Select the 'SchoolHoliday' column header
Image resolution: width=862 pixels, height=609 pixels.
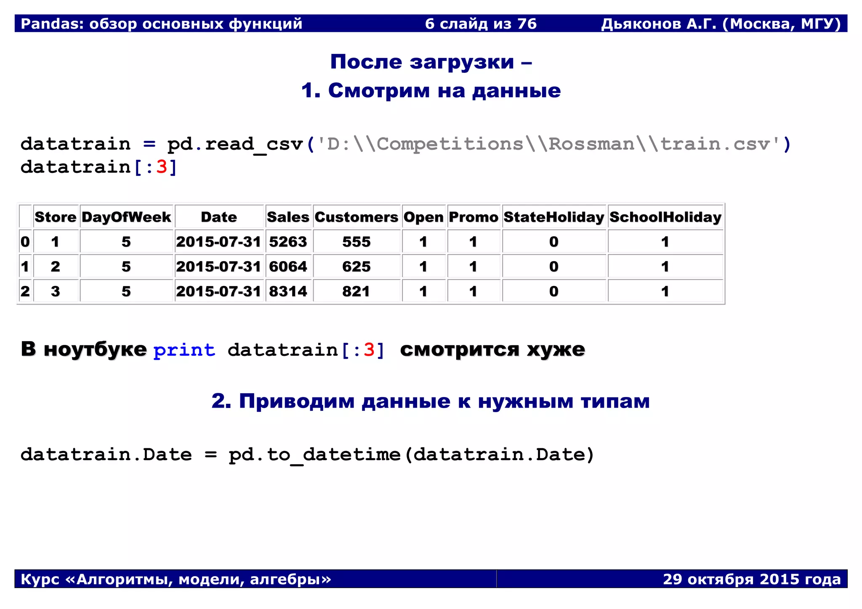tap(665, 217)
